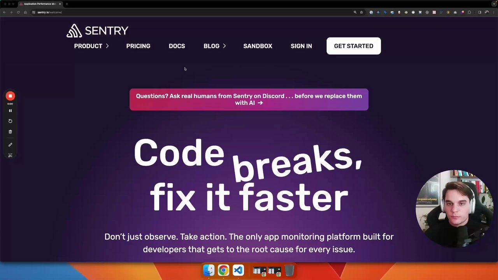Click SIGN IN
The height and width of the screenshot is (280, 498).
[x=301, y=46]
